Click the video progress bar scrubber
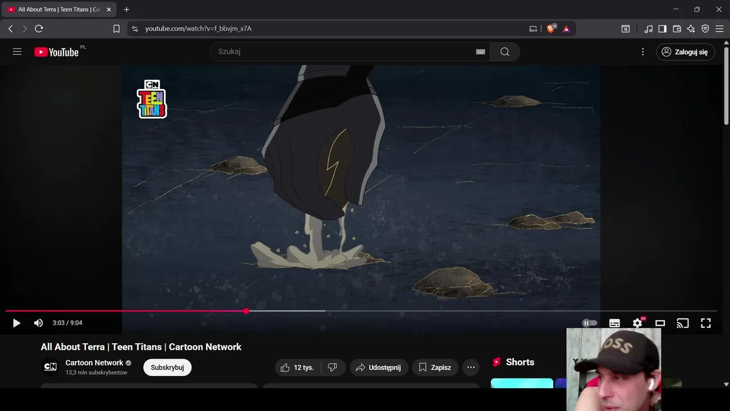Viewport: 730px width, 411px height. point(246,311)
